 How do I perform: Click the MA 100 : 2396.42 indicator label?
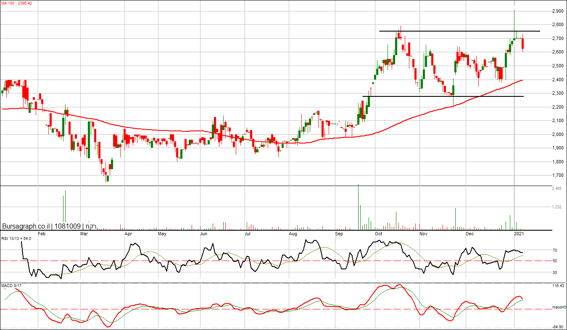point(16,3)
